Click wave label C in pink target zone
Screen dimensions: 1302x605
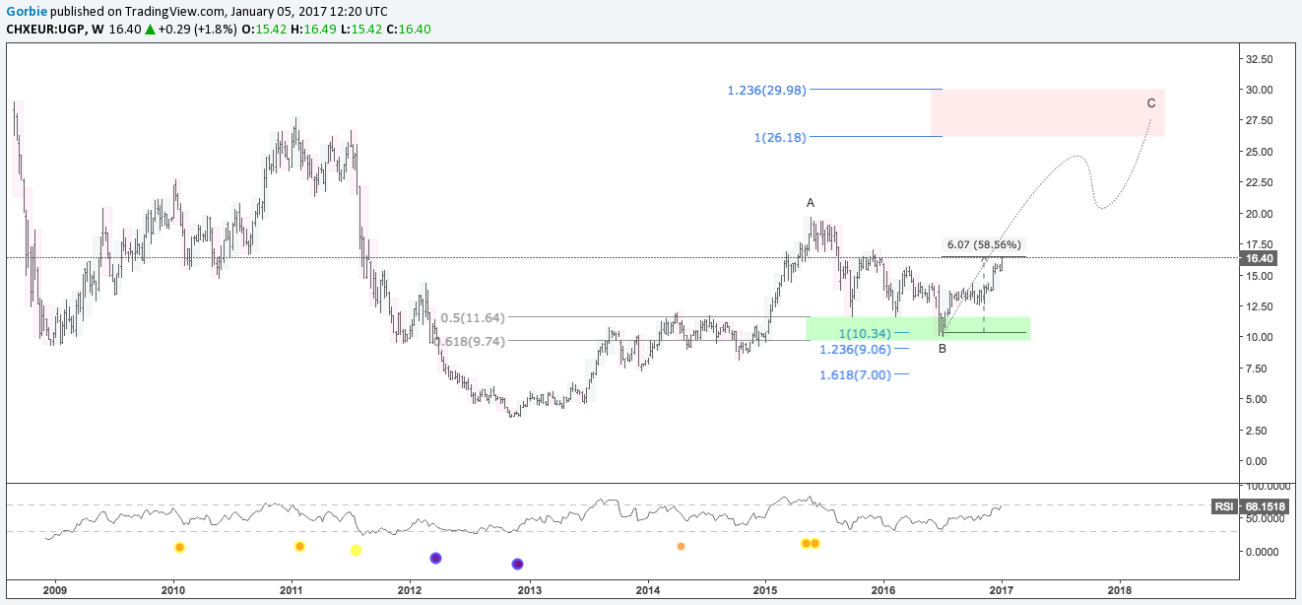[1151, 102]
